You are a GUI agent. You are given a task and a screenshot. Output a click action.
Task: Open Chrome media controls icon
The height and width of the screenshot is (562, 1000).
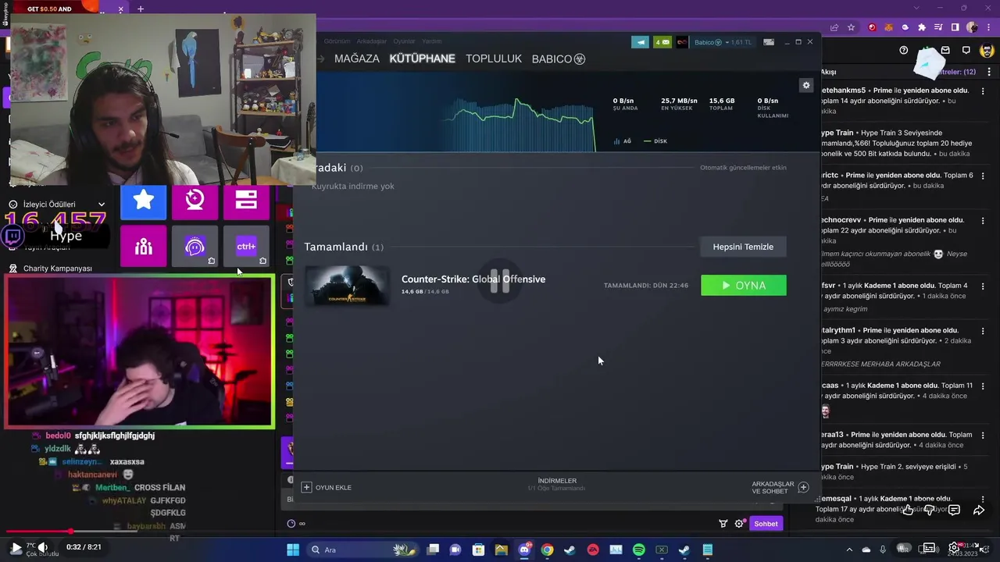938,27
